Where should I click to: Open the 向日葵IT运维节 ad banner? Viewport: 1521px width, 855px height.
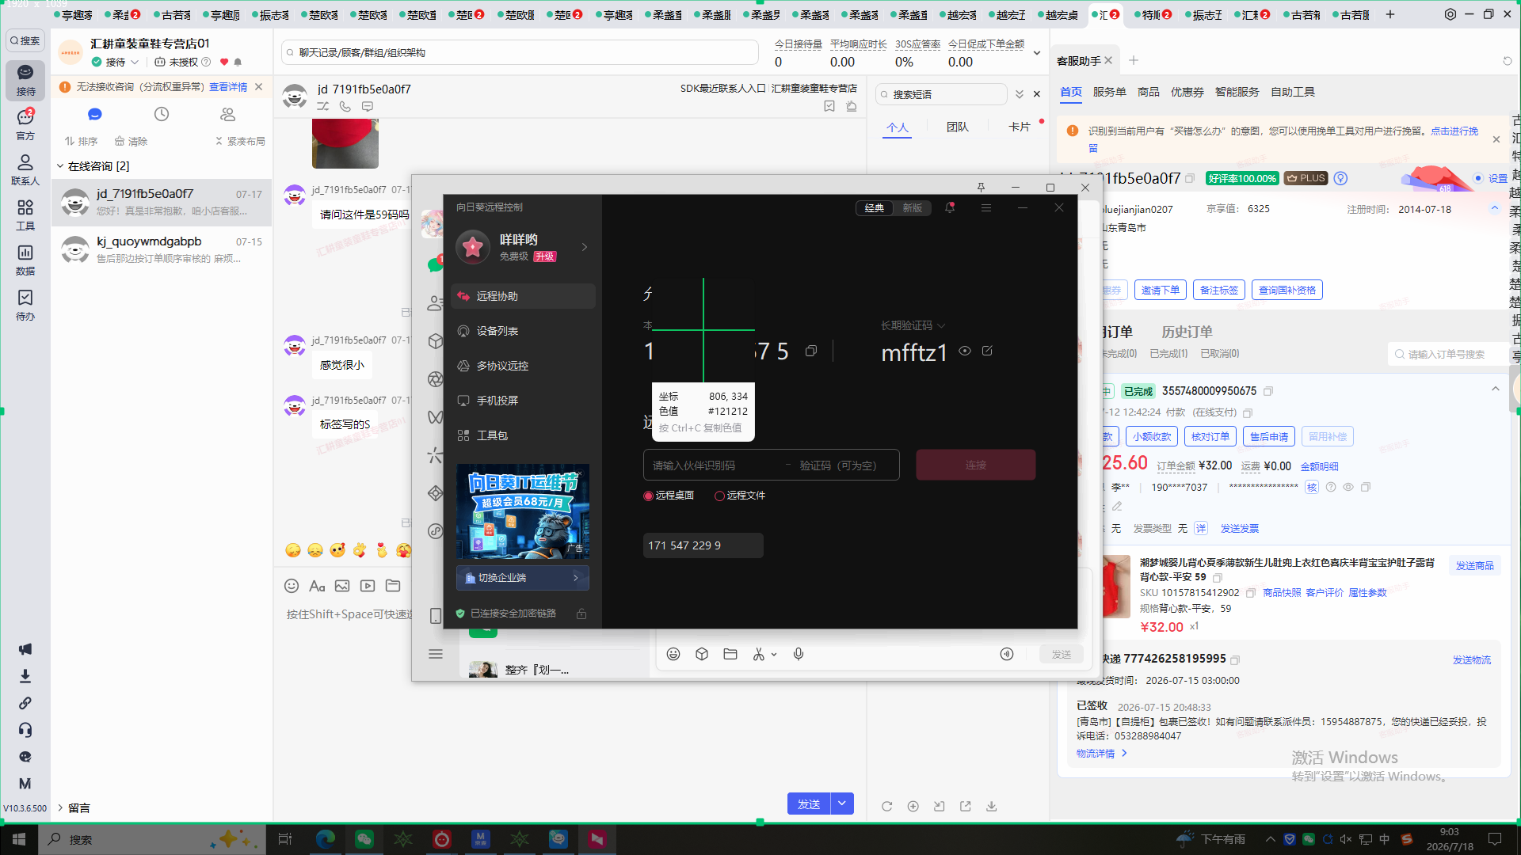(x=523, y=511)
